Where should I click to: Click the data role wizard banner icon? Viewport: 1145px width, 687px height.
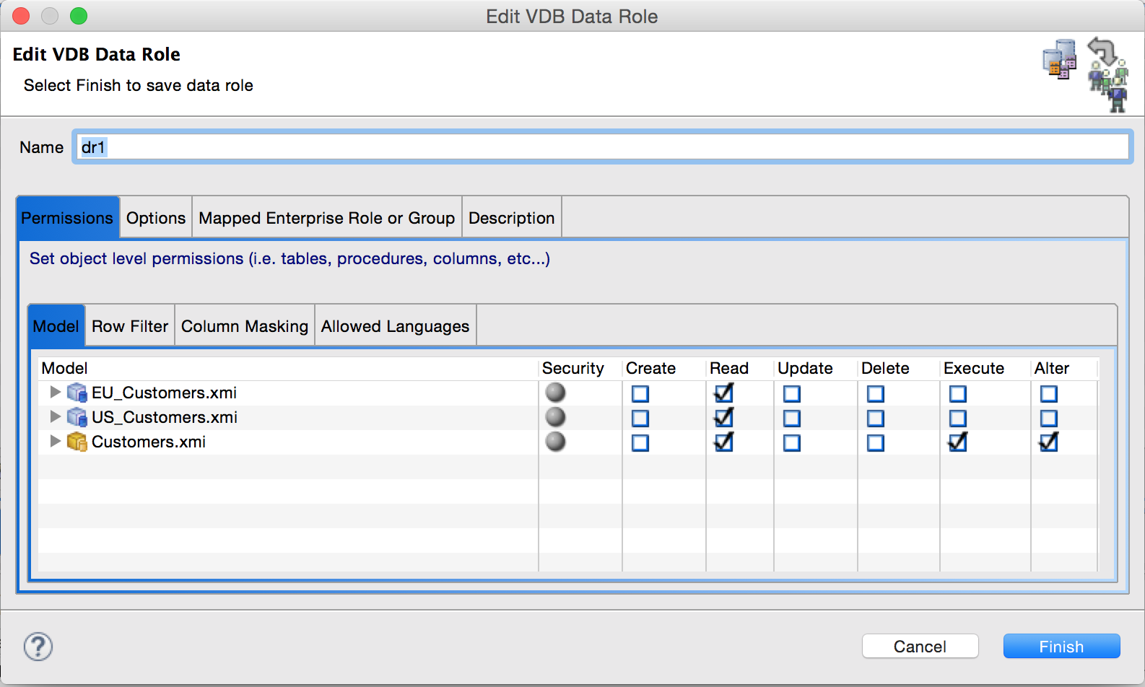tap(1085, 74)
